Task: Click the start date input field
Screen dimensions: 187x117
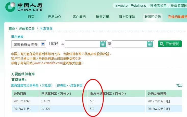Action: (82, 44)
